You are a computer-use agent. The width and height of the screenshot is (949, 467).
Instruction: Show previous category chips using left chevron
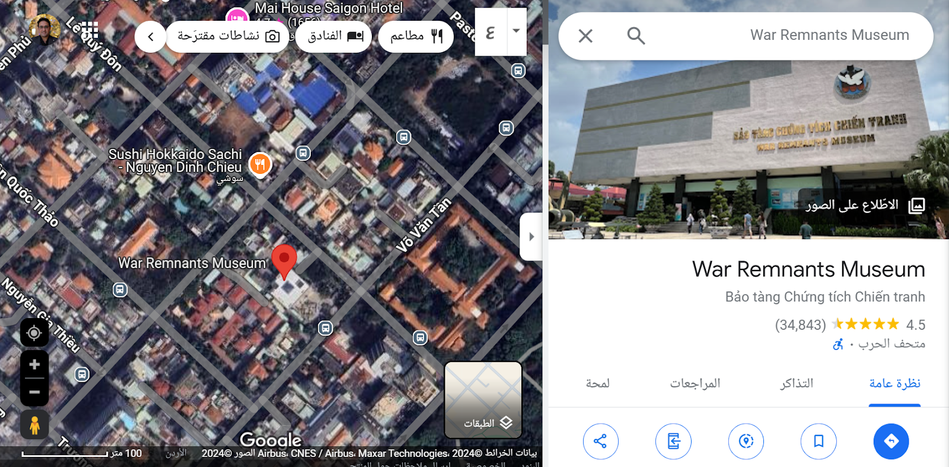click(x=150, y=37)
